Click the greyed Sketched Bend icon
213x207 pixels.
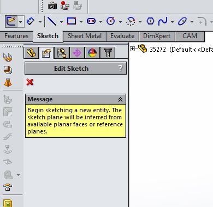click(8, 149)
